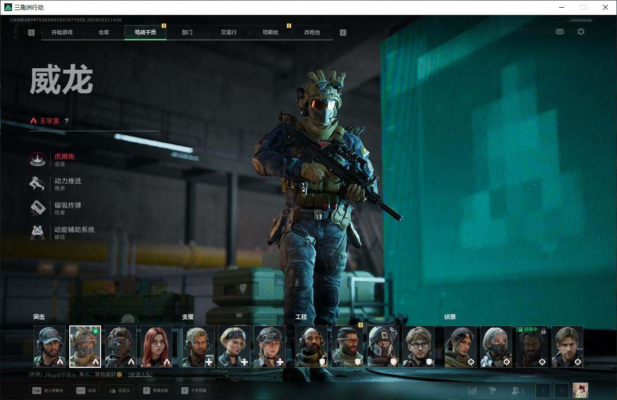The image size is (617, 400).
Task: Select the bearded blond support operator
Action: [198, 347]
